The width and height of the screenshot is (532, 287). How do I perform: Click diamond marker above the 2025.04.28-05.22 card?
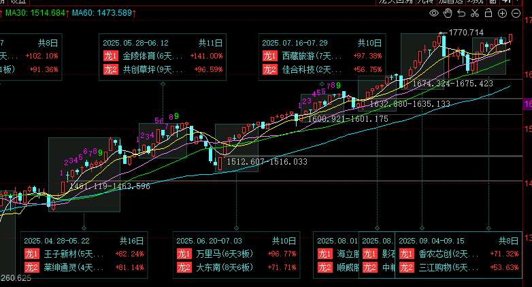[x=84, y=228]
